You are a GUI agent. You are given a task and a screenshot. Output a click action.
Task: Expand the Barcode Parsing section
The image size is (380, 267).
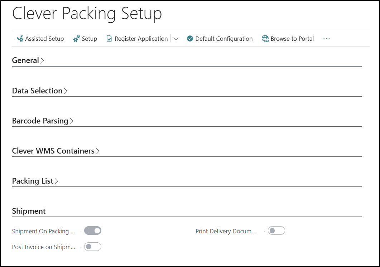[x=42, y=121]
